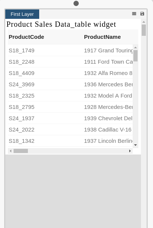Click the table vertical scrollbar thumb
Image resolution: width=153 pixels, height=228 pixels.
[x=135, y=56]
